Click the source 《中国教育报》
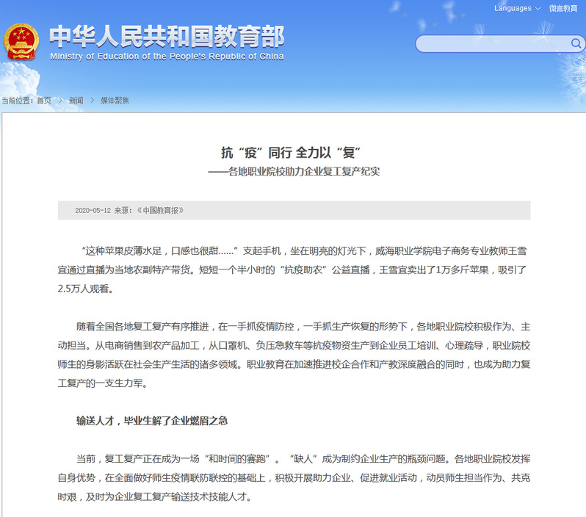The height and width of the screenshot is (517, 586). point(160,211)
